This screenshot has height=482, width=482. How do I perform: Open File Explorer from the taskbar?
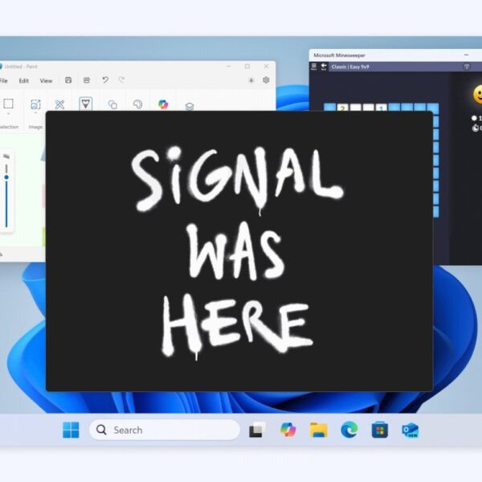(319, 430)
